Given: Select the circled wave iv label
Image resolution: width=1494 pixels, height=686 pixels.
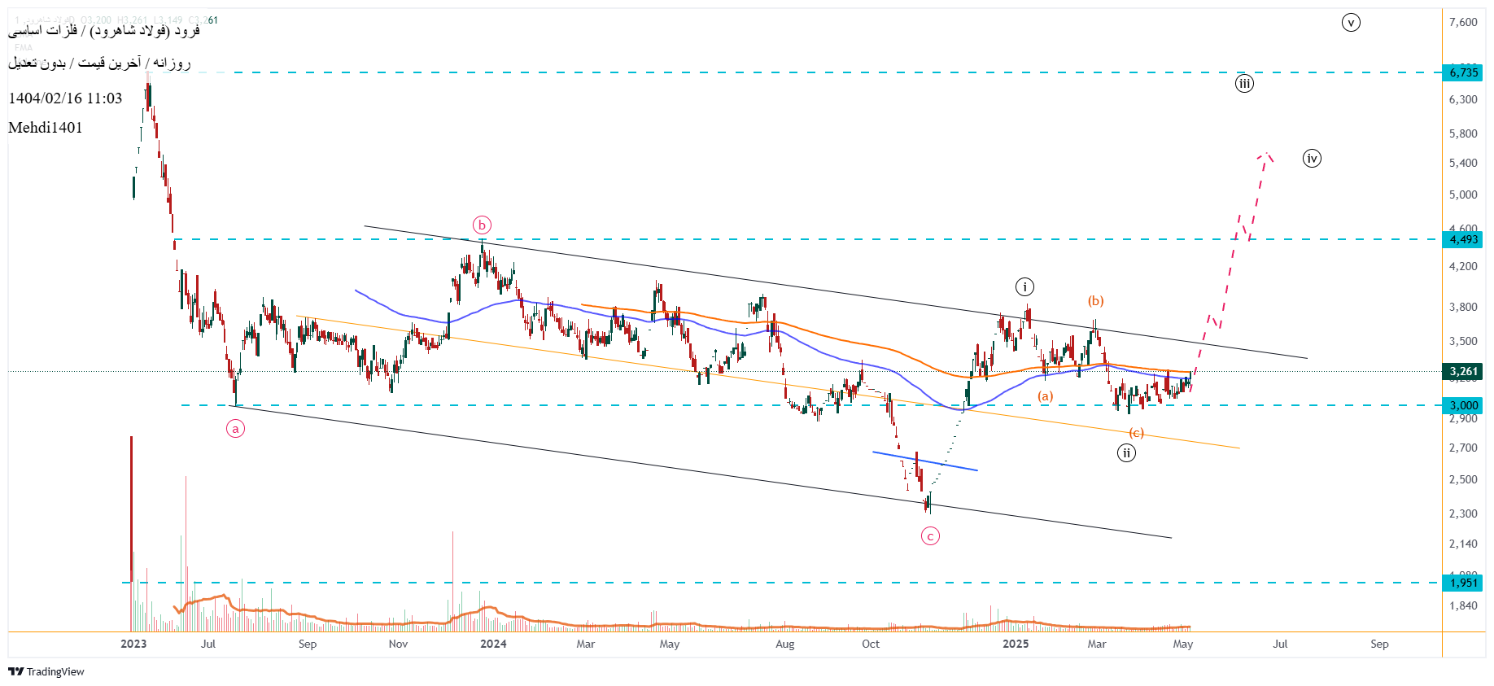Looking at the screenshot, I should click(x=1312, y=159).
